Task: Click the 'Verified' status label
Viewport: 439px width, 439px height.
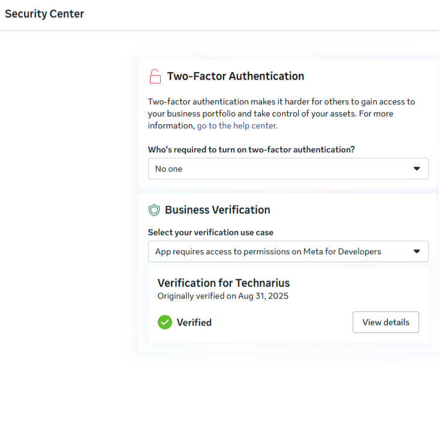Action: click(x=194, y=323)
